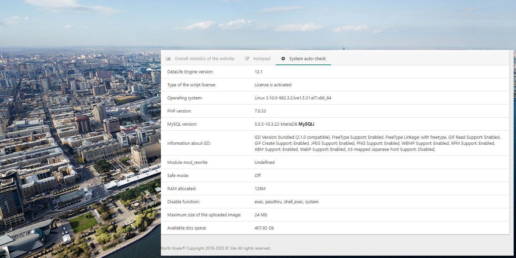Viewport: 516px width, 258px height.
Task: Click the Safe mode Off value
Action: coord(258,175)
